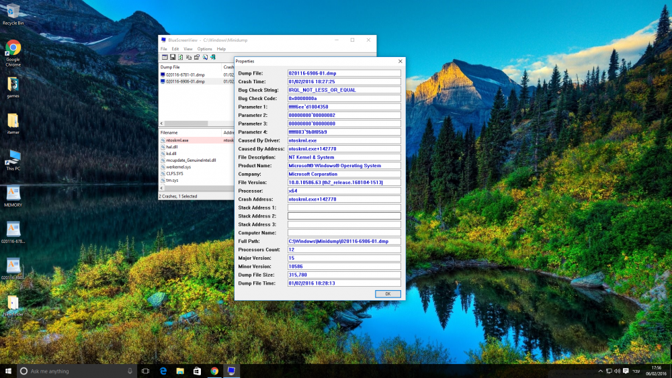The width and height of the screenshot is (672, 378).
Task: Select the kd.dll driver row
Action: tap(171, 153)
